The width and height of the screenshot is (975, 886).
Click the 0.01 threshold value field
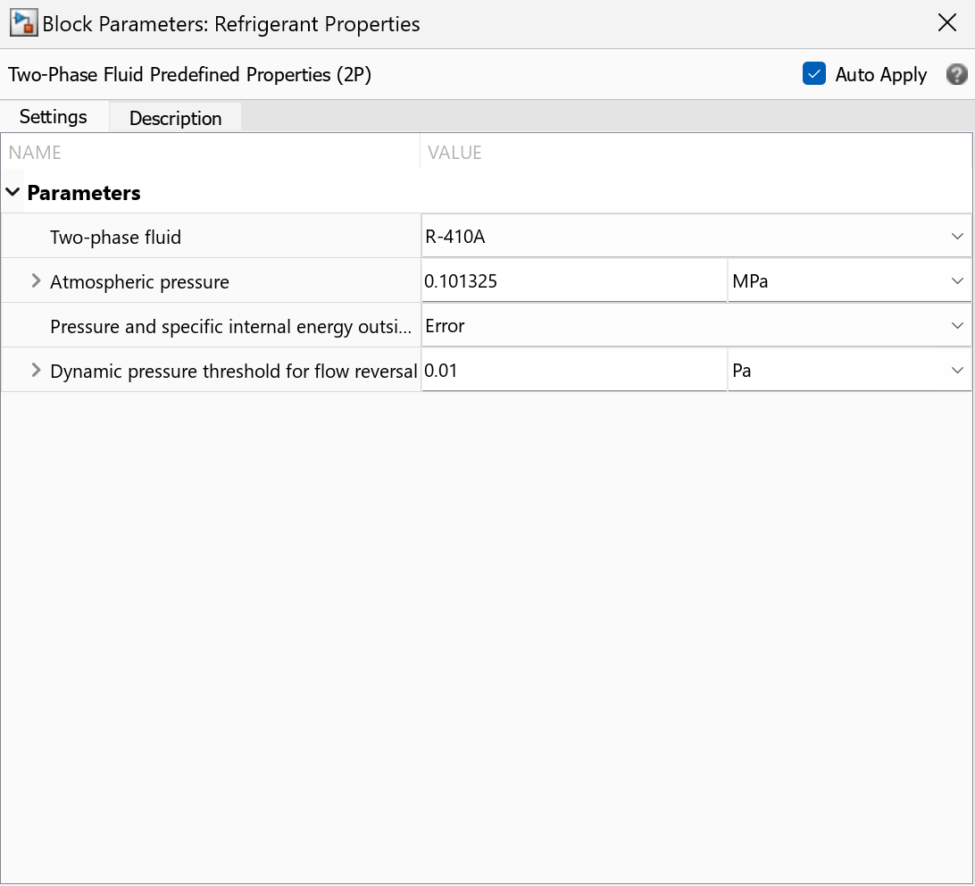(x=573, y=371)
